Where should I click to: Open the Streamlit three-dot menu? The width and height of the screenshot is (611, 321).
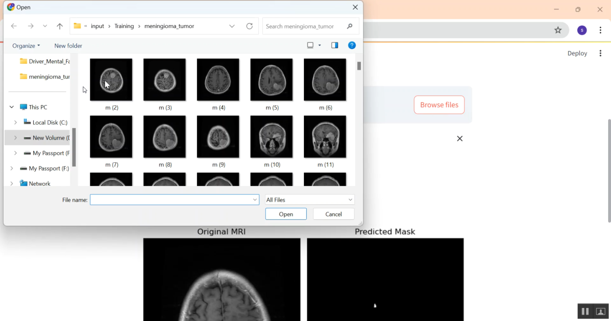600,53
